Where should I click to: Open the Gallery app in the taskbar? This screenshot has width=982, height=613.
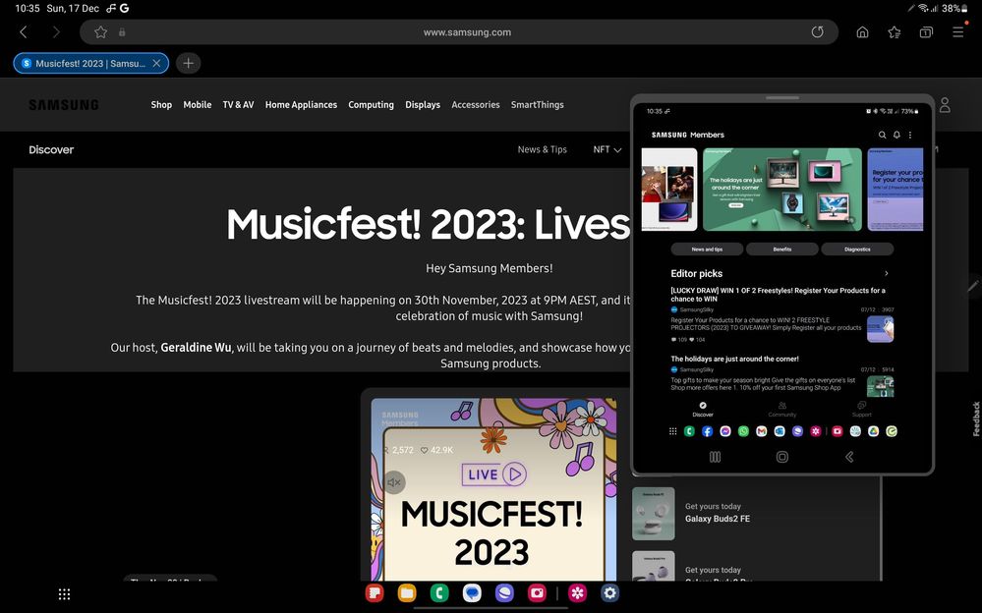(577, 592)
